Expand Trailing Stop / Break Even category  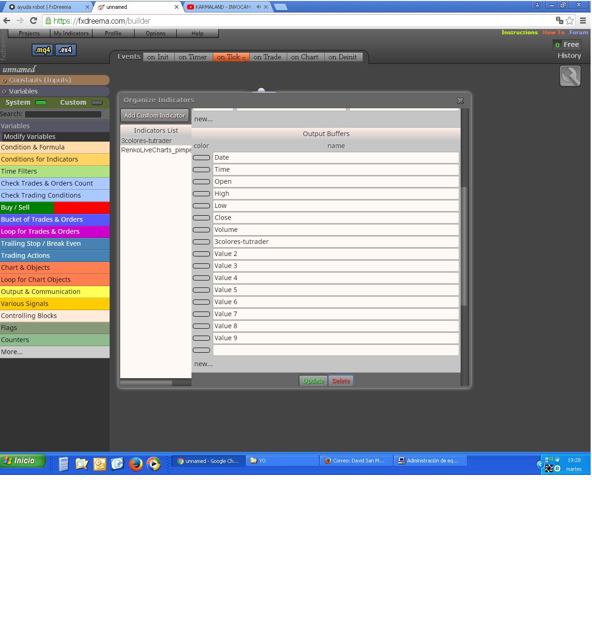(x=55, y=243)
